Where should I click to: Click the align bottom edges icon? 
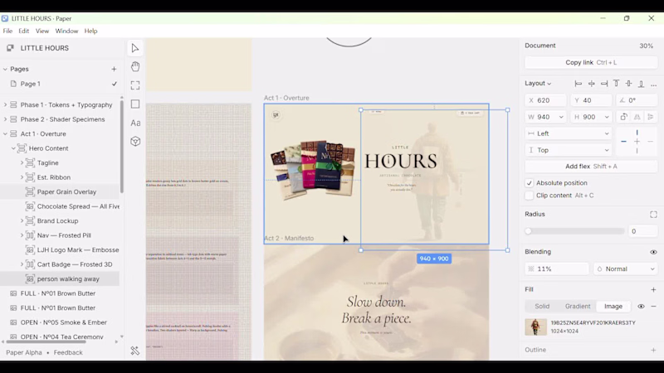pos(641,84)
